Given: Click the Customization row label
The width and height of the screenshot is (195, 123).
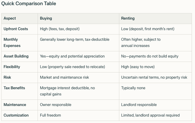Looking at the screenshot, I should [x=16, y=115].
